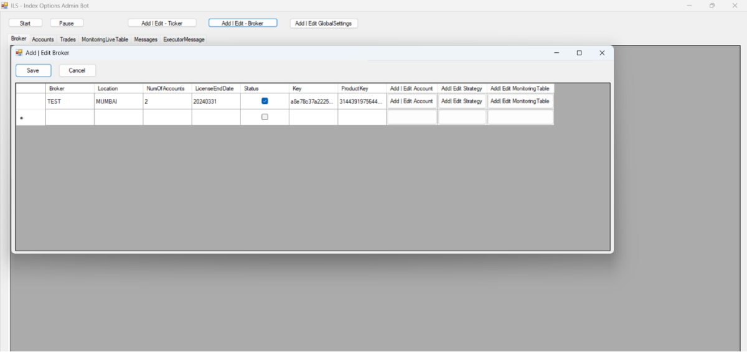This screenshot has width=747, height=352.
Task: Select the TEST row via its row header
Action: pyautogui.click(x=31, y=101)
